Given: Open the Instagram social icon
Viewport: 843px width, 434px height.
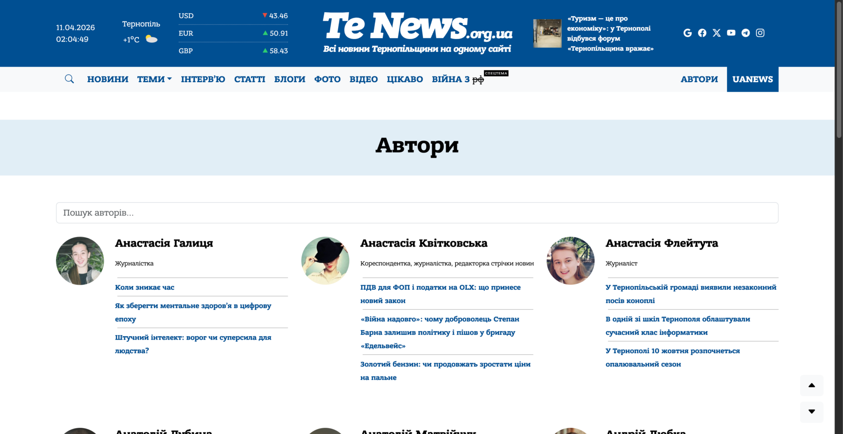Looking at the screenshot, I should click(760, 33).
